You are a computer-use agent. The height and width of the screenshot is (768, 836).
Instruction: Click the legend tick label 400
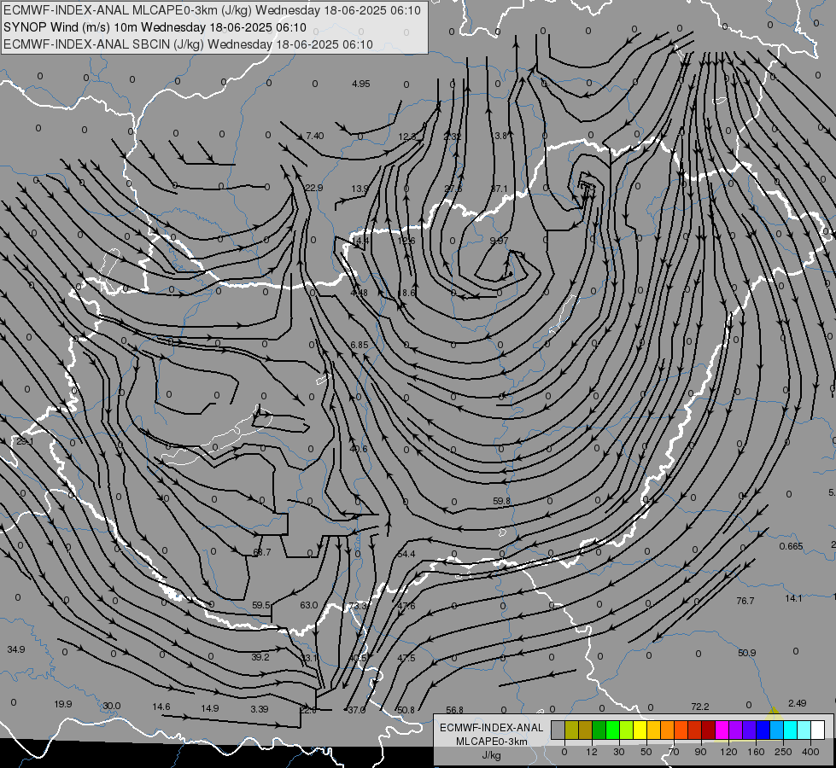[810, 752]
